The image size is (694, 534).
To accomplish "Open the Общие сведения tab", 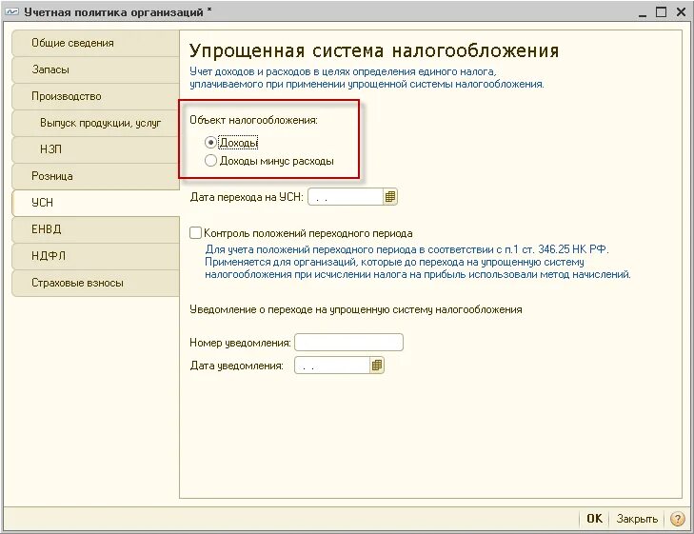I will click(95, 44).
